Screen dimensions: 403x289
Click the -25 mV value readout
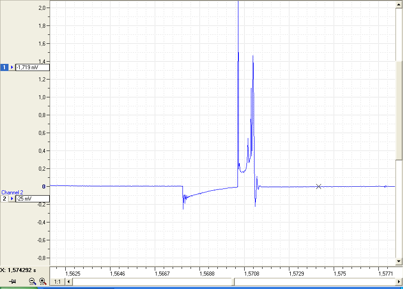32,199
